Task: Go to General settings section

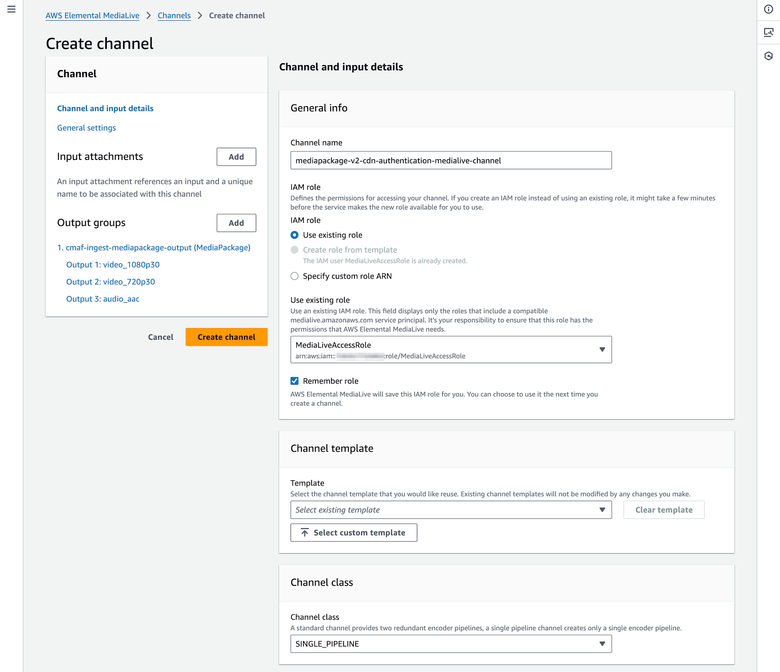Action: [x=86, y=128]
